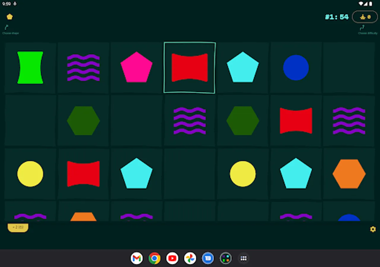Open the Choose shape pentagon selector
380x267 pixels.
[x=10, y=17]
